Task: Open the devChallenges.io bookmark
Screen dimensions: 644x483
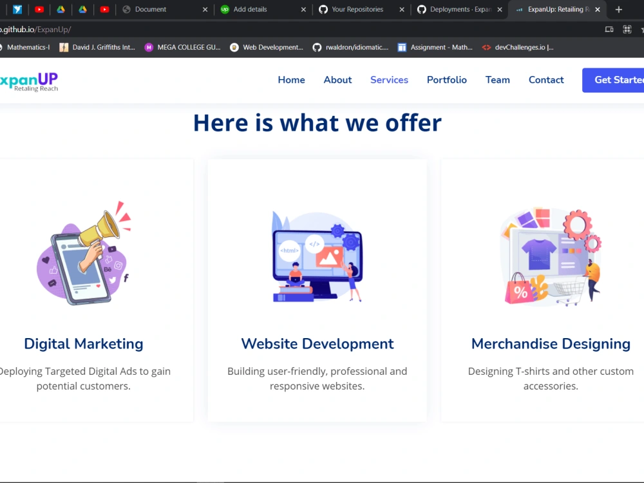Action: point(518,47)
